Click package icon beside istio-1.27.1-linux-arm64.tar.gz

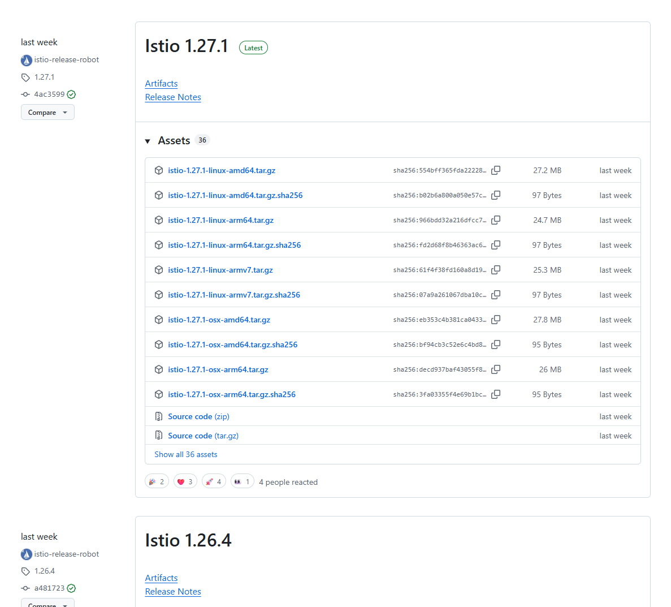pos(159,219)
